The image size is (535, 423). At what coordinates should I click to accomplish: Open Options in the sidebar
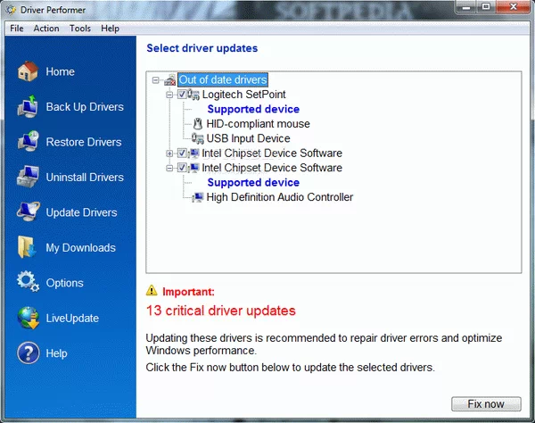(x=64, y=283)
